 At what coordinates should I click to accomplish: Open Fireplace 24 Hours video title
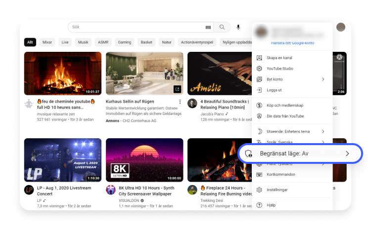(x=226, y=191)
